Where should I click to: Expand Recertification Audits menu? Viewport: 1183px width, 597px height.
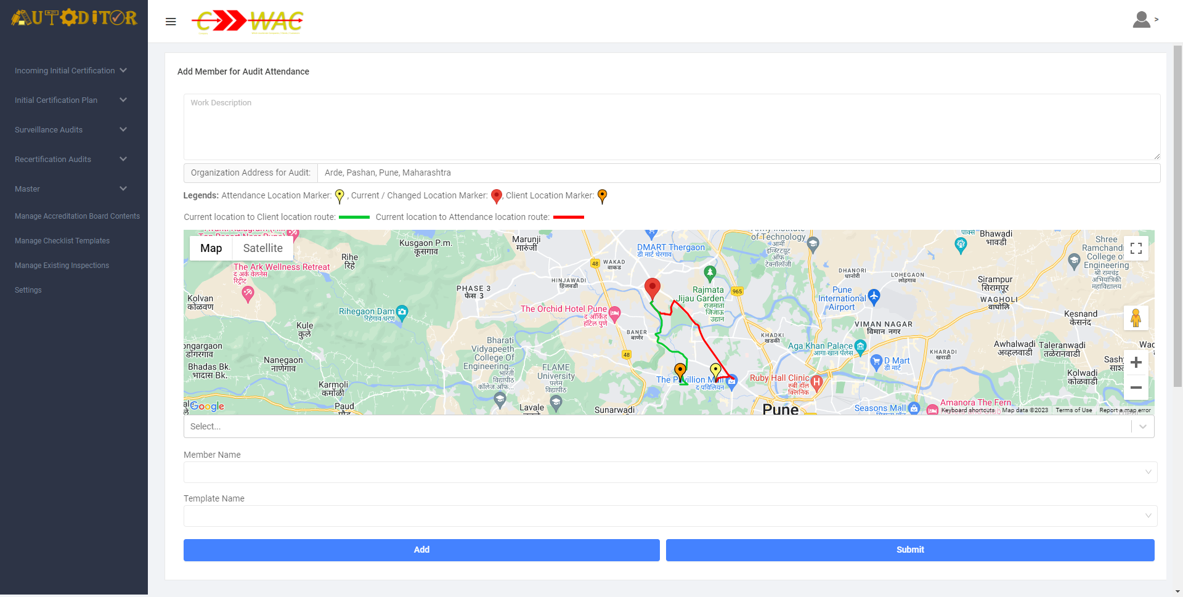[x=71, y=160]
